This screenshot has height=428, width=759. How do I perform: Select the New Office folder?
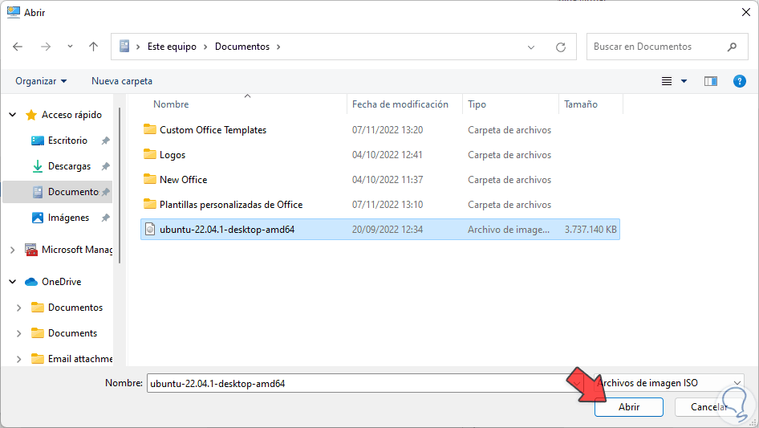(184, 180)
